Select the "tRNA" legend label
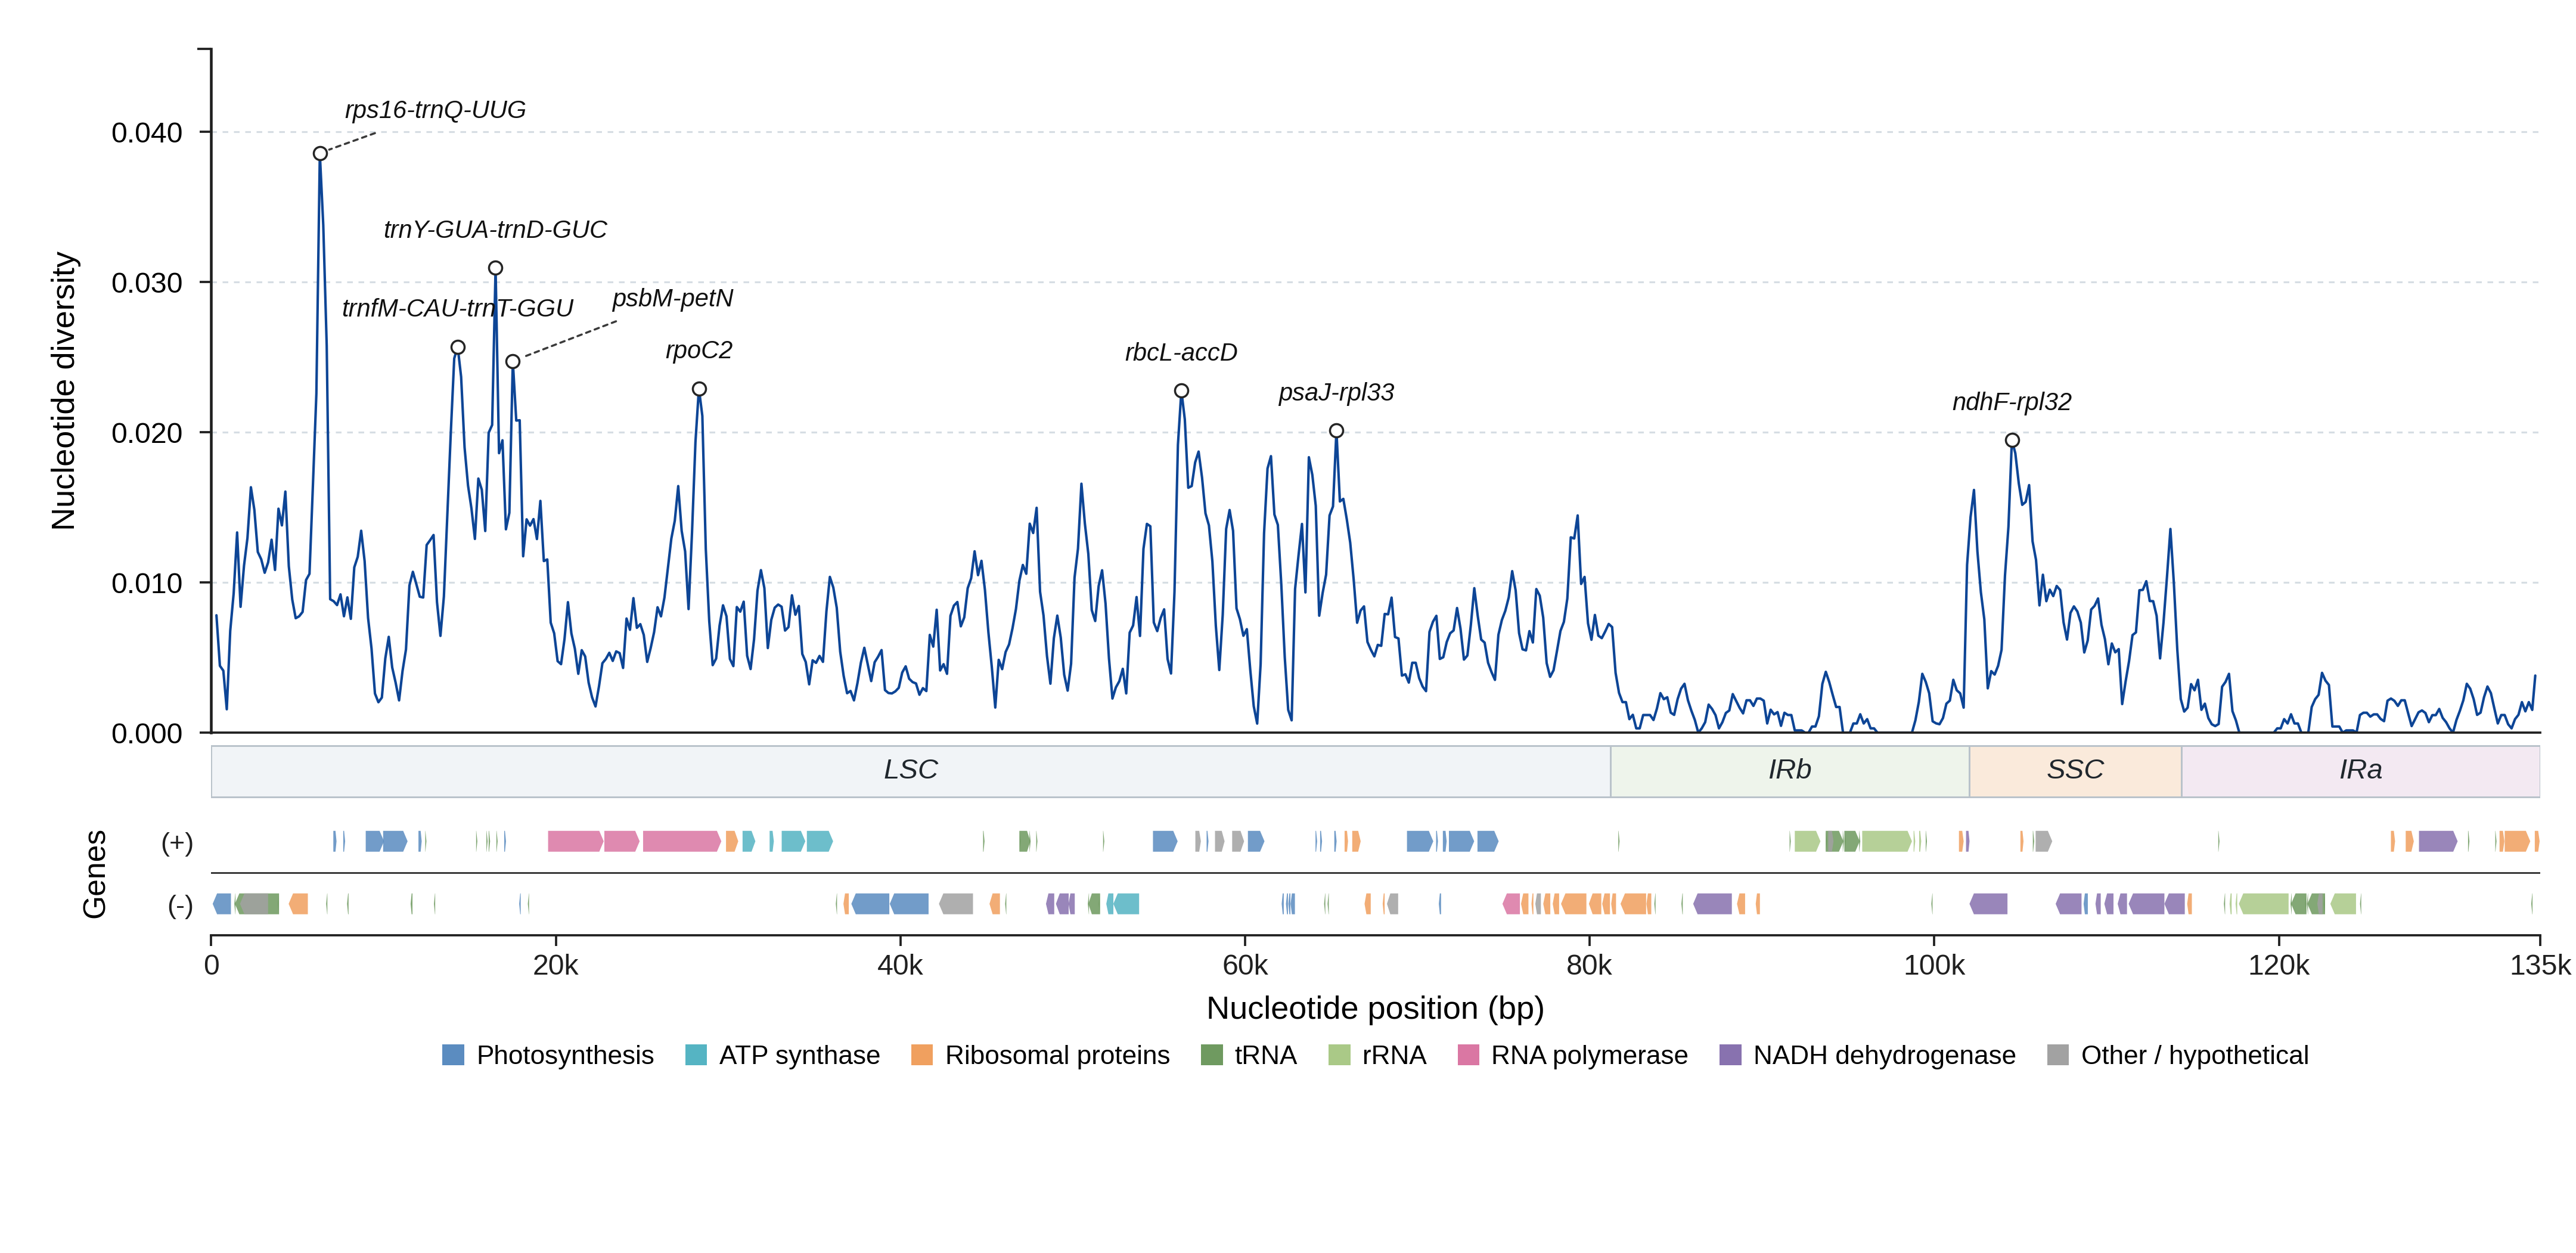Image resolution: width=2576 pixels, height=1253 pixels. click(1265, 1055)
